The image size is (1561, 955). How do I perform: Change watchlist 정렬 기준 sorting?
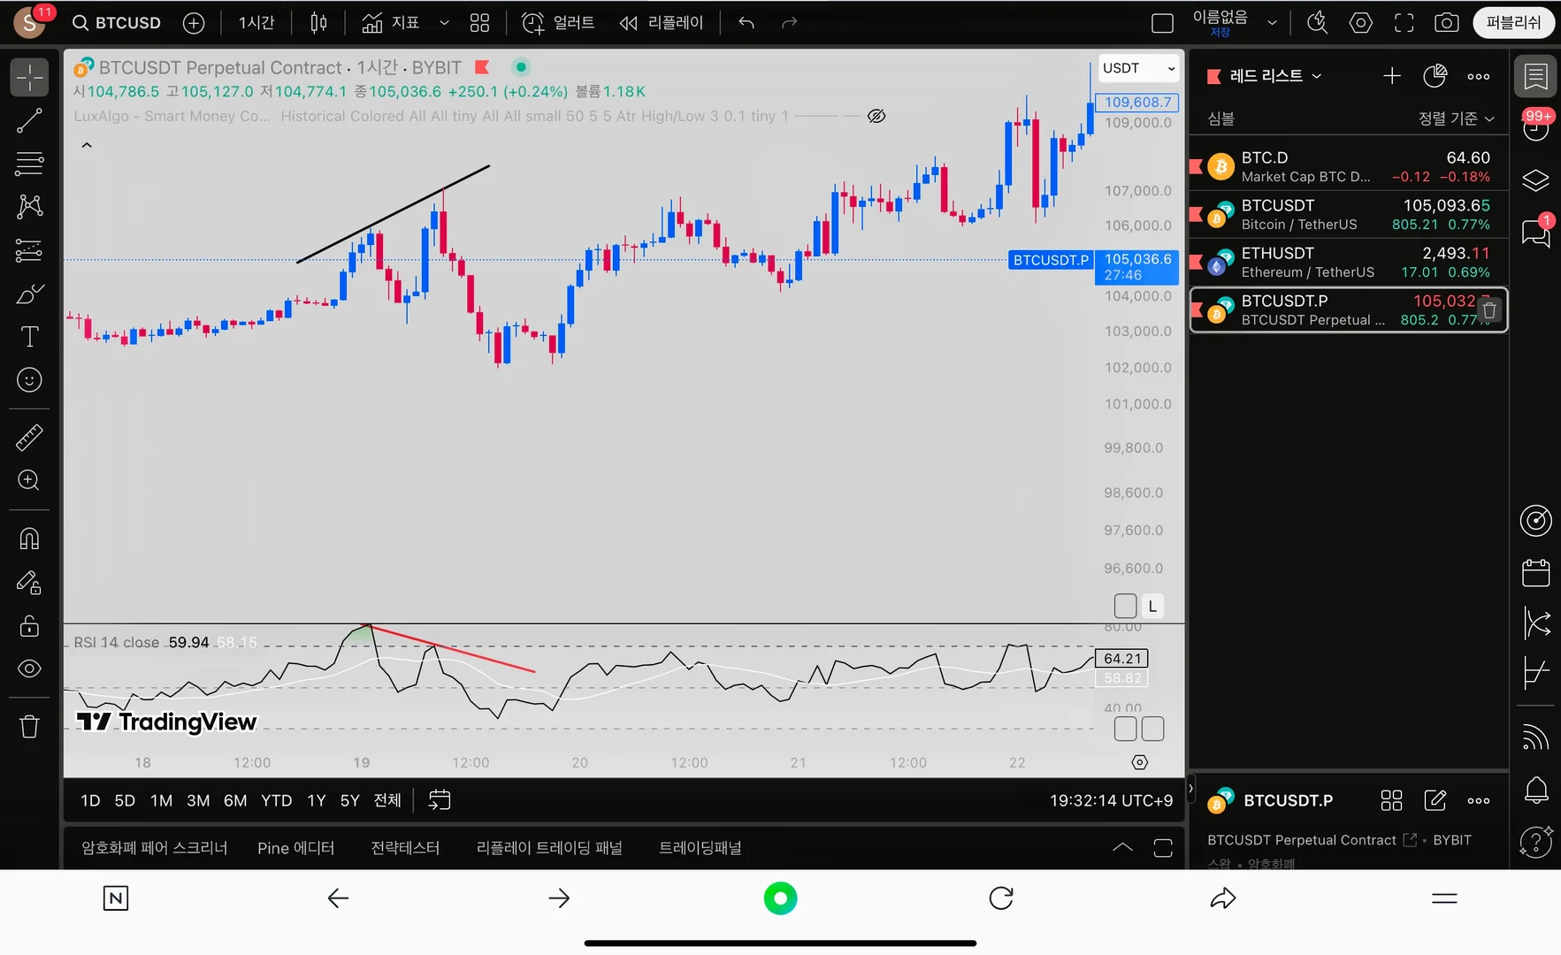click(x=1456, y=118)
